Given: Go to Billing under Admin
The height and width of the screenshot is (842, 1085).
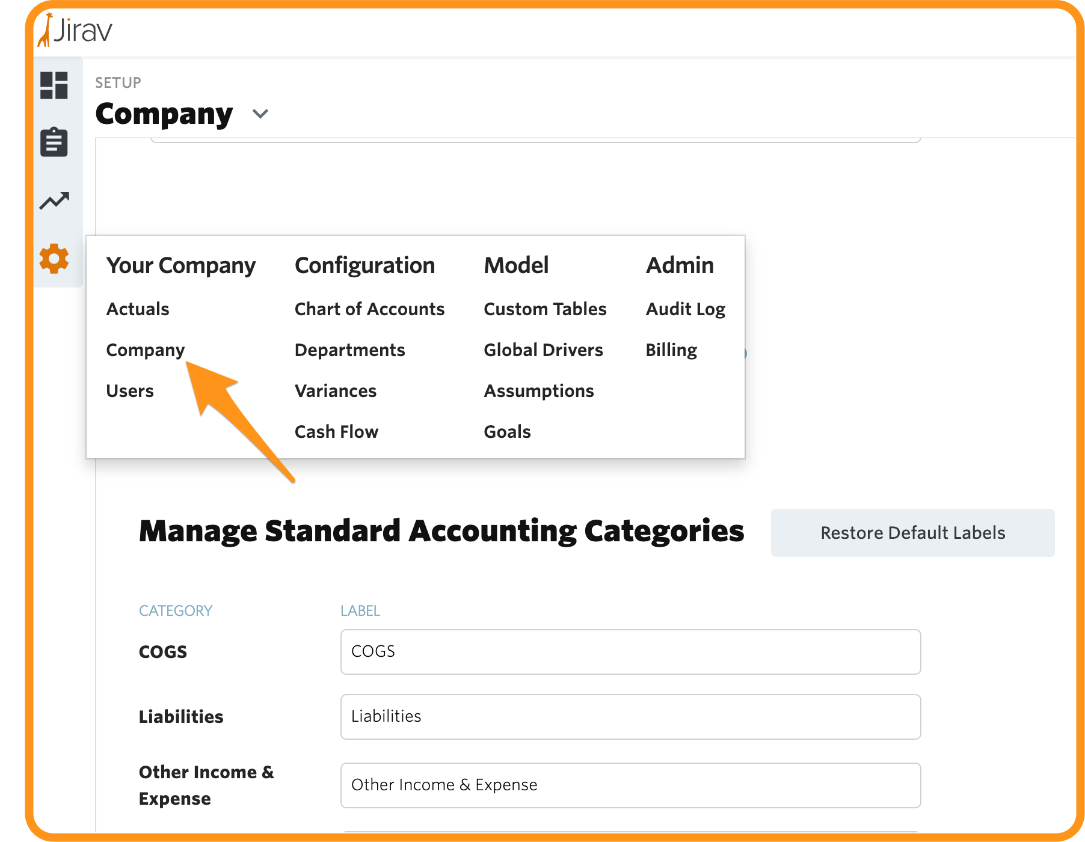Looking at the screenshot, I should [x=671, y=350].
